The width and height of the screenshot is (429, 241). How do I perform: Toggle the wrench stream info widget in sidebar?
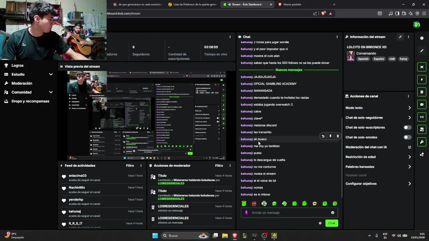point(422,142)
